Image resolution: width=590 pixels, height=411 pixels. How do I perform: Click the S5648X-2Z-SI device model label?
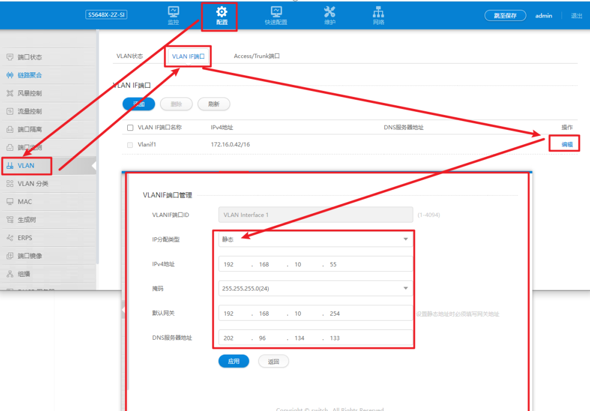pyautogui.click(x=106, y=15)
